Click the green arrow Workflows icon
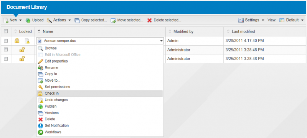307x138 pixels. (40, 132)
